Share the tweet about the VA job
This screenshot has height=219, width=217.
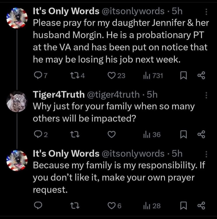coord(201,76)
